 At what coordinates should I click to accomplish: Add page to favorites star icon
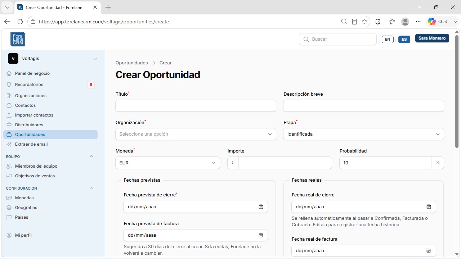click(364, 22)
